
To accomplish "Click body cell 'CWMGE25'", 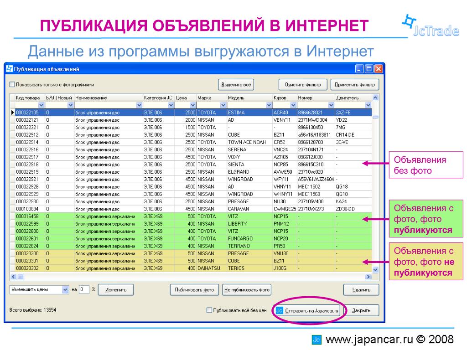I will tap(285, 209).
